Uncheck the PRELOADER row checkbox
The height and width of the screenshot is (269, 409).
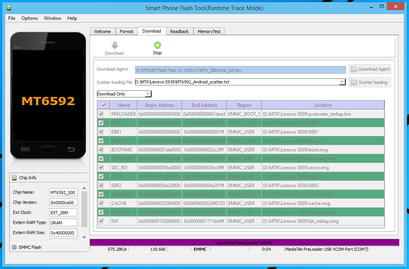[101, 114]
